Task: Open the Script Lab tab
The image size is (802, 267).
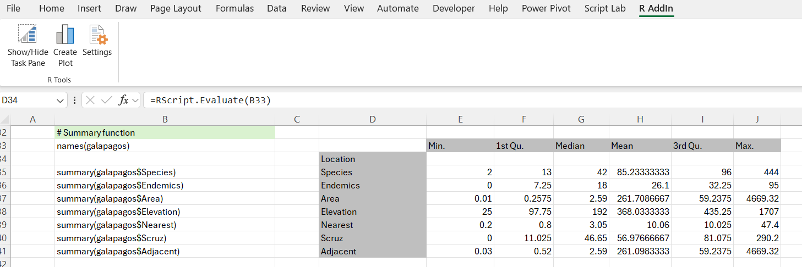Action: [605, 8]
